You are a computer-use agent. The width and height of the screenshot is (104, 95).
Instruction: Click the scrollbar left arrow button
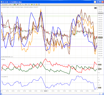pos(1,93)
